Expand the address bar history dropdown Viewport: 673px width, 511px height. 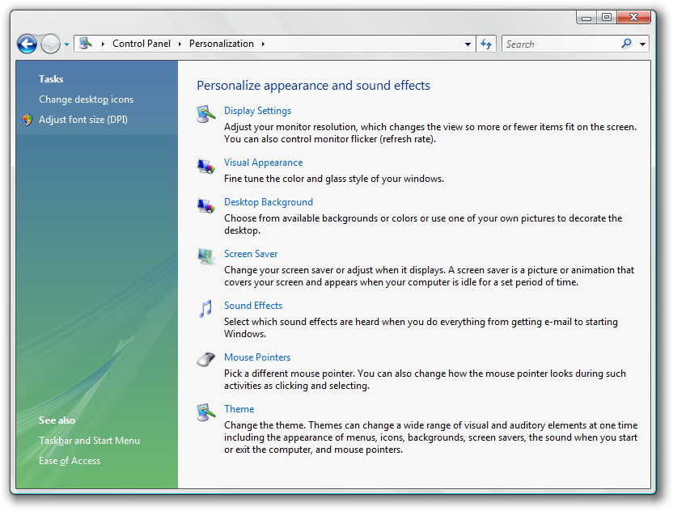click(468, 44)
